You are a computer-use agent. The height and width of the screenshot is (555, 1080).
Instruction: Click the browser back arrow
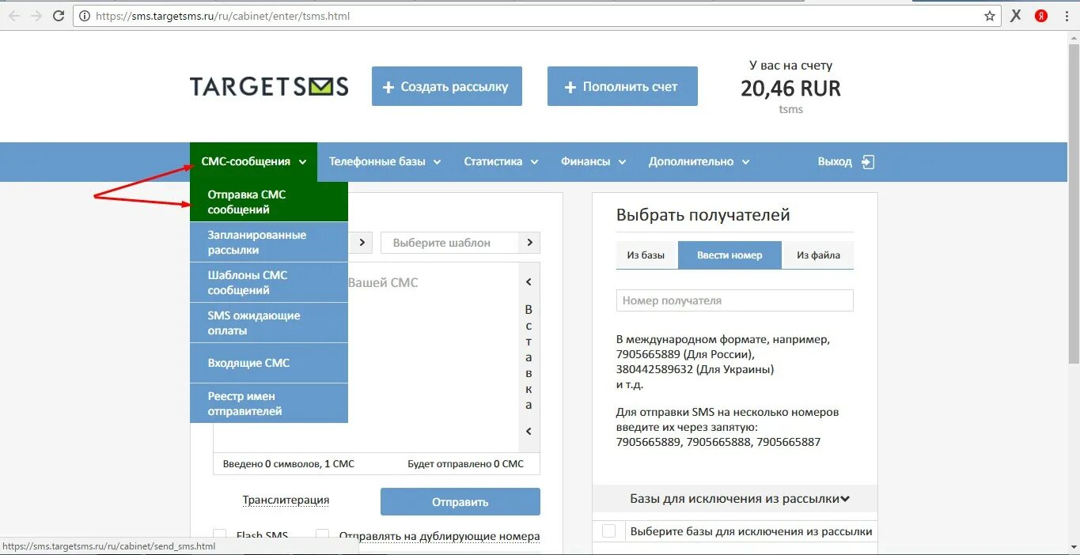pyautogui.click(x=14, y=16)
